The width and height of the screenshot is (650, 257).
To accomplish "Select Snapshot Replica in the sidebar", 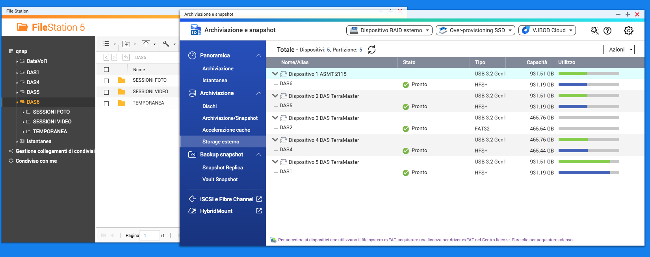I will coord(223,167).
